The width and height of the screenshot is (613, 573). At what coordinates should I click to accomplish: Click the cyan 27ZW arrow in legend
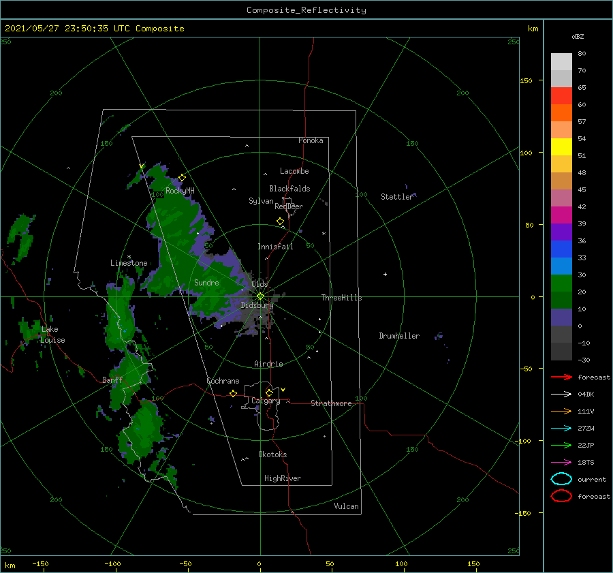[x=561, y=429]
